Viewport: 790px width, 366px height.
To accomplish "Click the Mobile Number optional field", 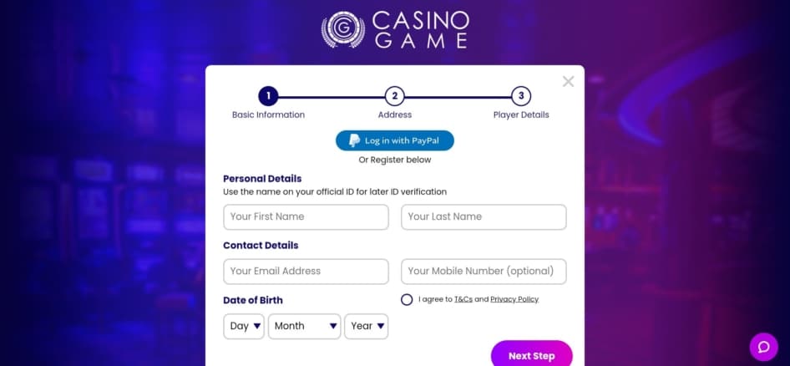I will [x=484, y=271].
